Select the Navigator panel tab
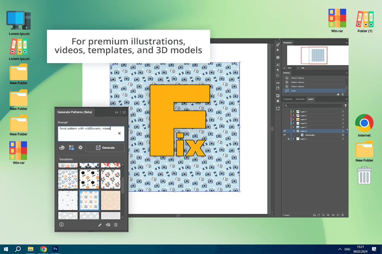 coord(288,43)
